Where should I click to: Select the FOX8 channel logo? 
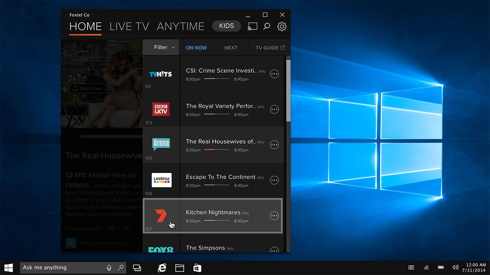[161, 249]
